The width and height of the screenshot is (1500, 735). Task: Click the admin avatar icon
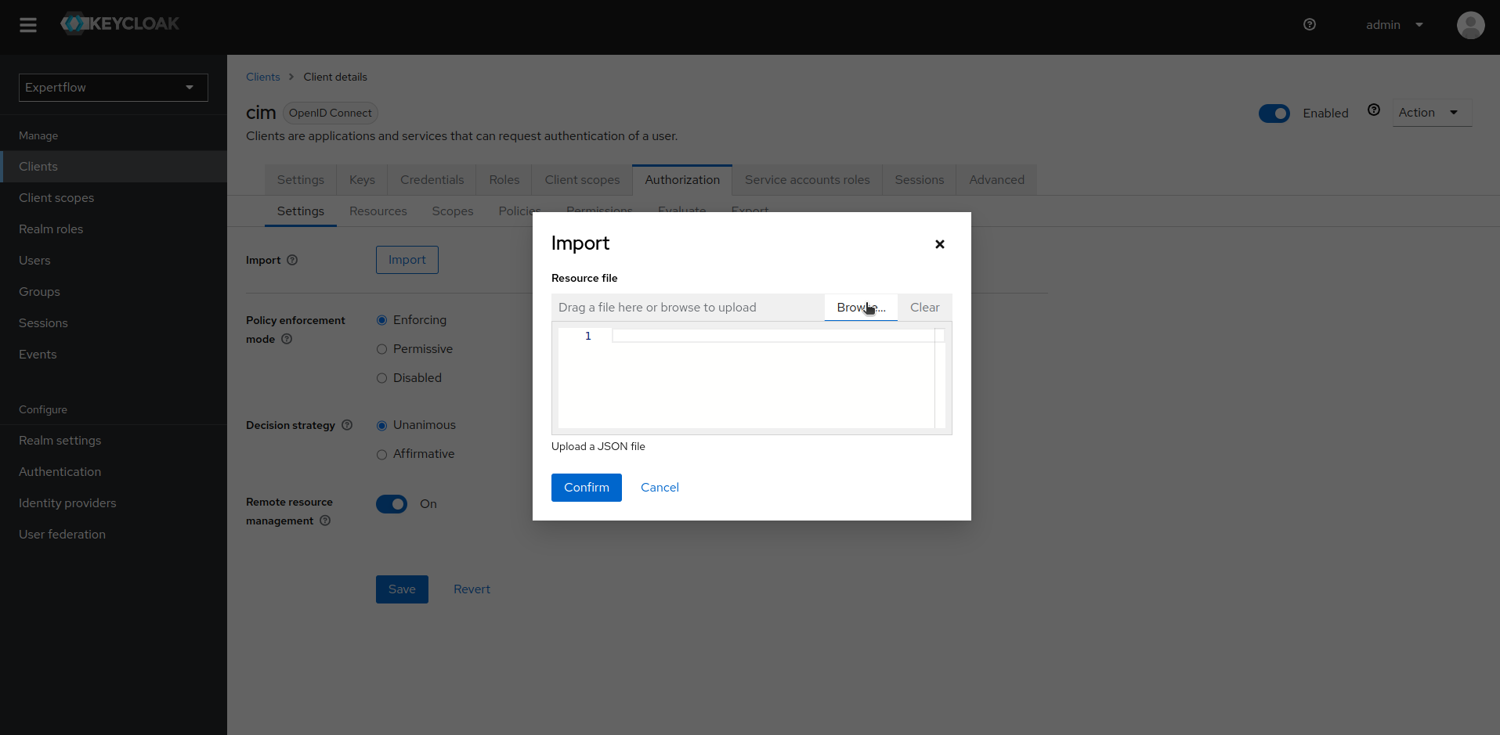pos(1470,24)
